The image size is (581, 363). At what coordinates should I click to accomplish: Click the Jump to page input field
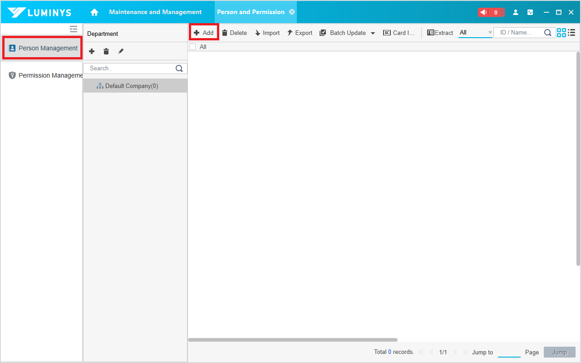click(509, 352)
